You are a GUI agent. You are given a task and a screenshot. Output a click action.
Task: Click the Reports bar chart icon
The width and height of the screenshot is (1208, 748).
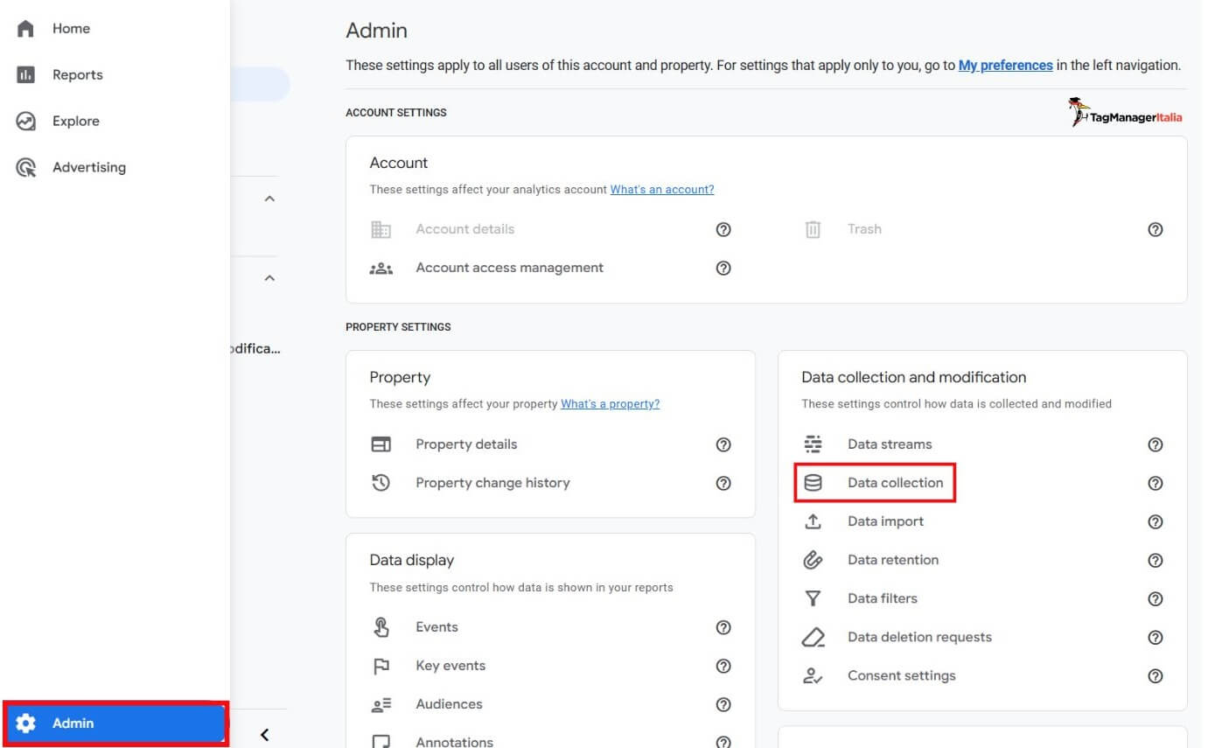(x=25, y=75)
